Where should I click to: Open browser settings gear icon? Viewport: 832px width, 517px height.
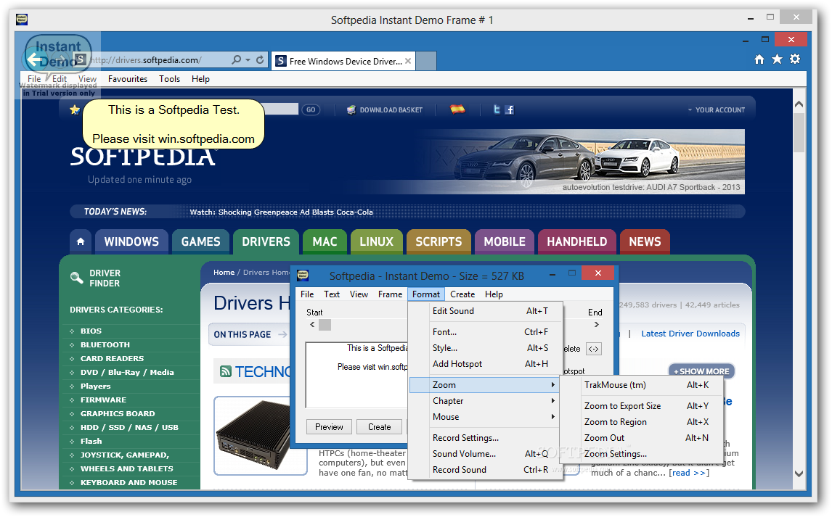pyautogui.click(x=795, y=59)
